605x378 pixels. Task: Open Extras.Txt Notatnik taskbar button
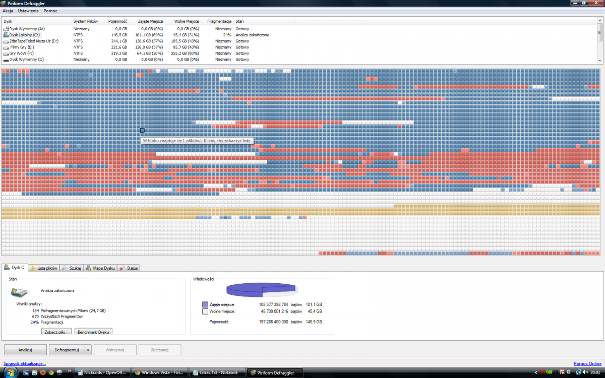coord(218,372)
